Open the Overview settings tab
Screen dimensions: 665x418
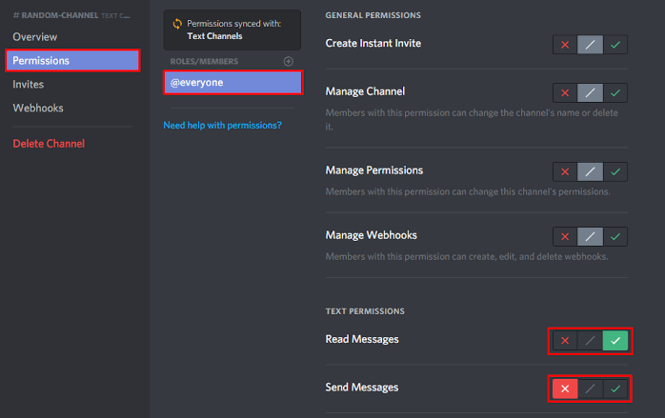[x=35, y=36]
